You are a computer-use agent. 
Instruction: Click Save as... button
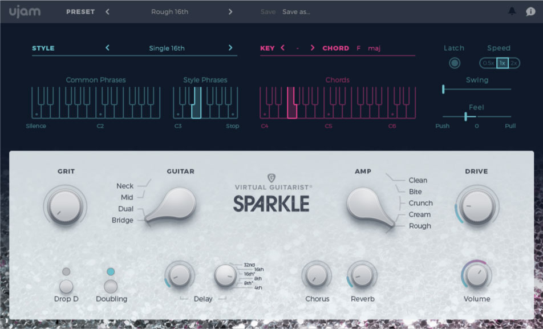click(x=296, y=12)
